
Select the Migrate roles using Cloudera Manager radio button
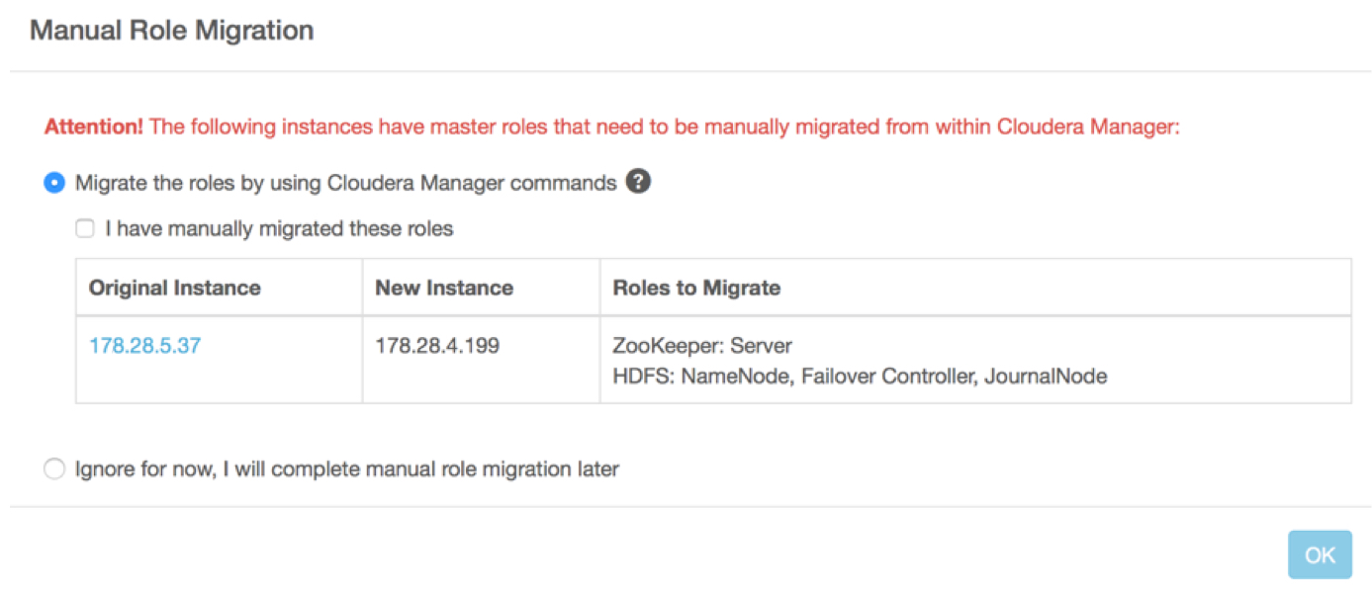click(x=54, y=183)
